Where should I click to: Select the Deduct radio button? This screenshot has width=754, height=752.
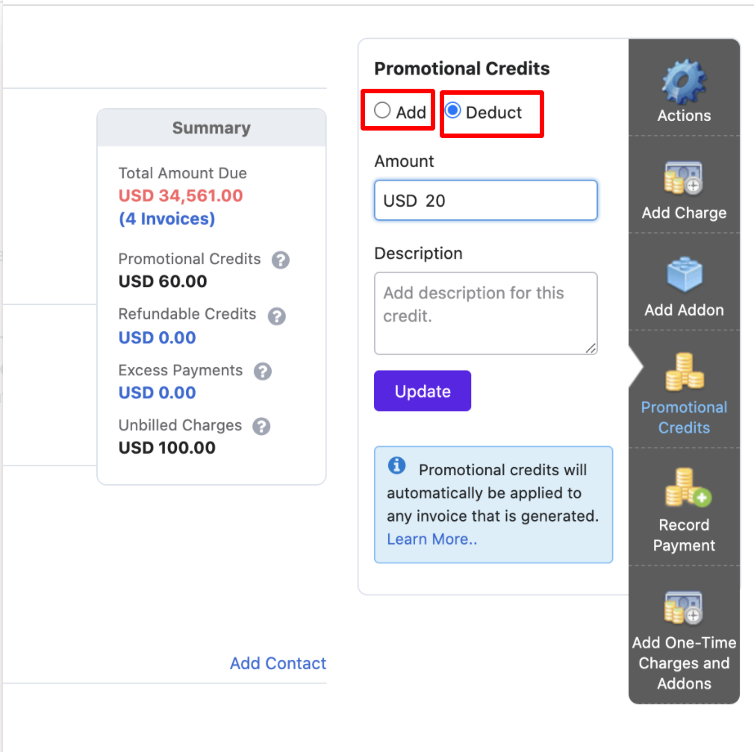point(452,110)
